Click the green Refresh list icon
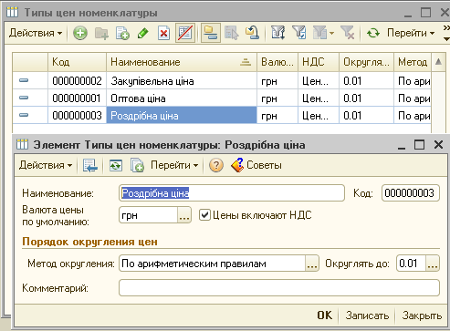The image size is (450, 331). click(x=372, y=33)
